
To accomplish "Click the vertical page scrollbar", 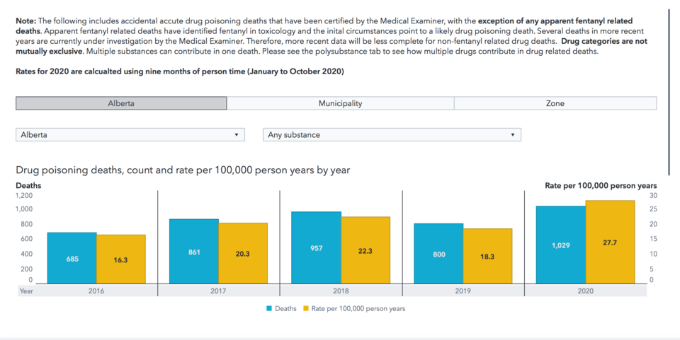I will 671,92.
